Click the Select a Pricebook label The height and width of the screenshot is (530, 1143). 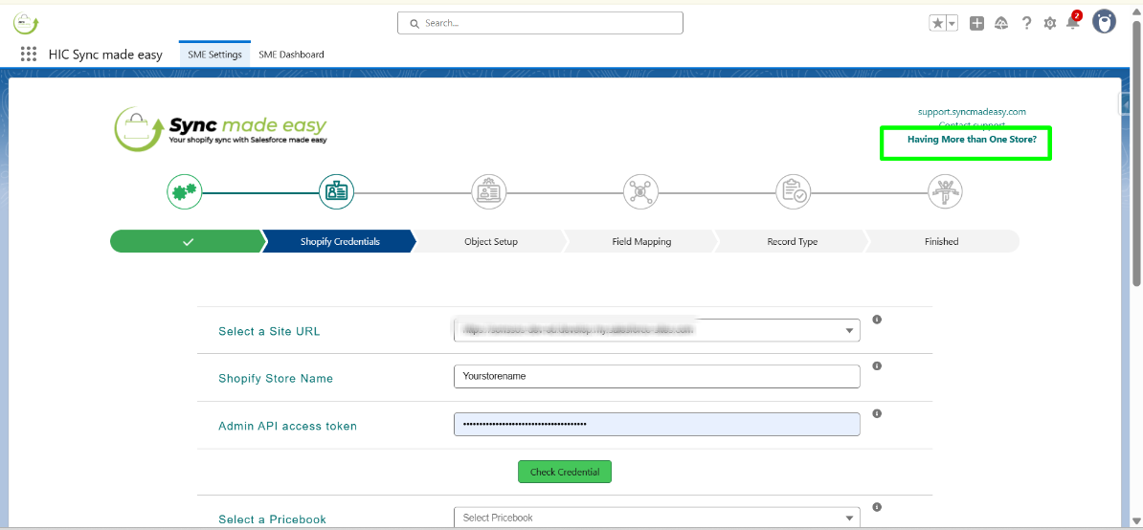pyautogui.click(x=273, y=519)
